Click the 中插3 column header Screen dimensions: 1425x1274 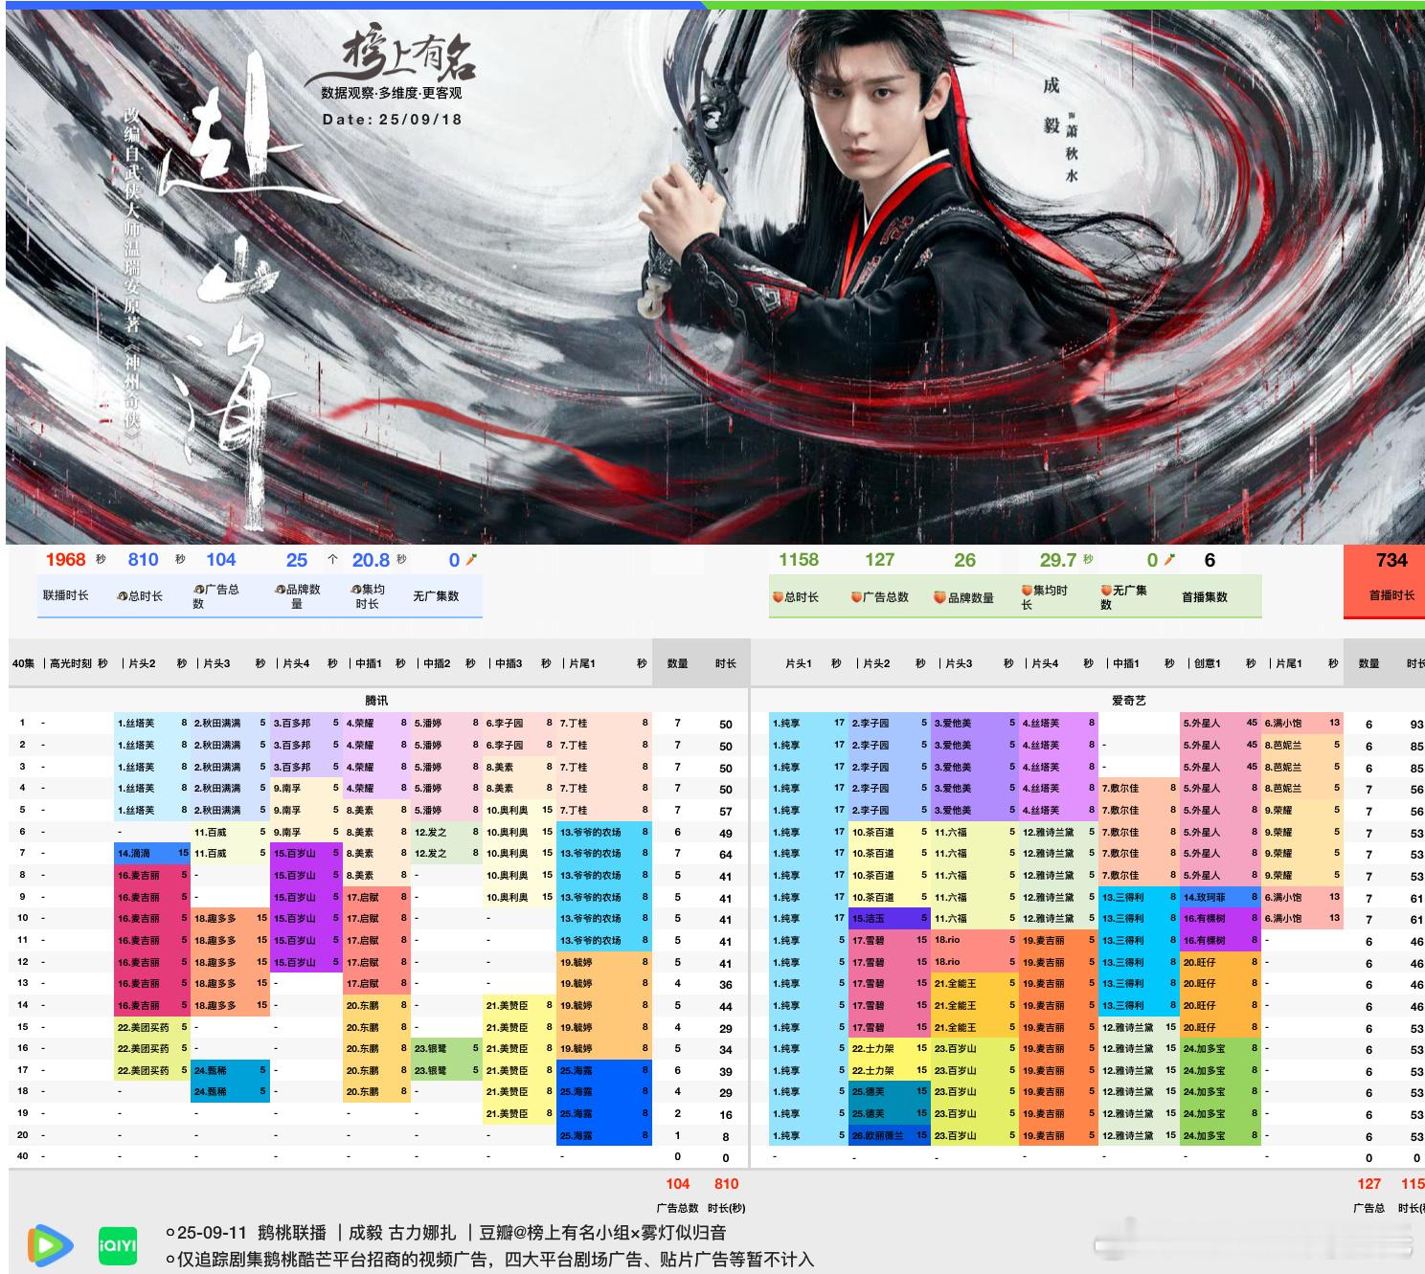pyautogui.click(x=509, y=663)
